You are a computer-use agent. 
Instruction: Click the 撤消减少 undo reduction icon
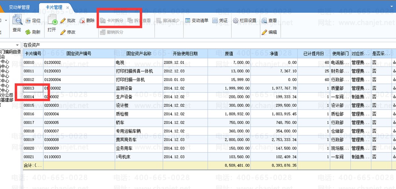click(x=159, y=20)
